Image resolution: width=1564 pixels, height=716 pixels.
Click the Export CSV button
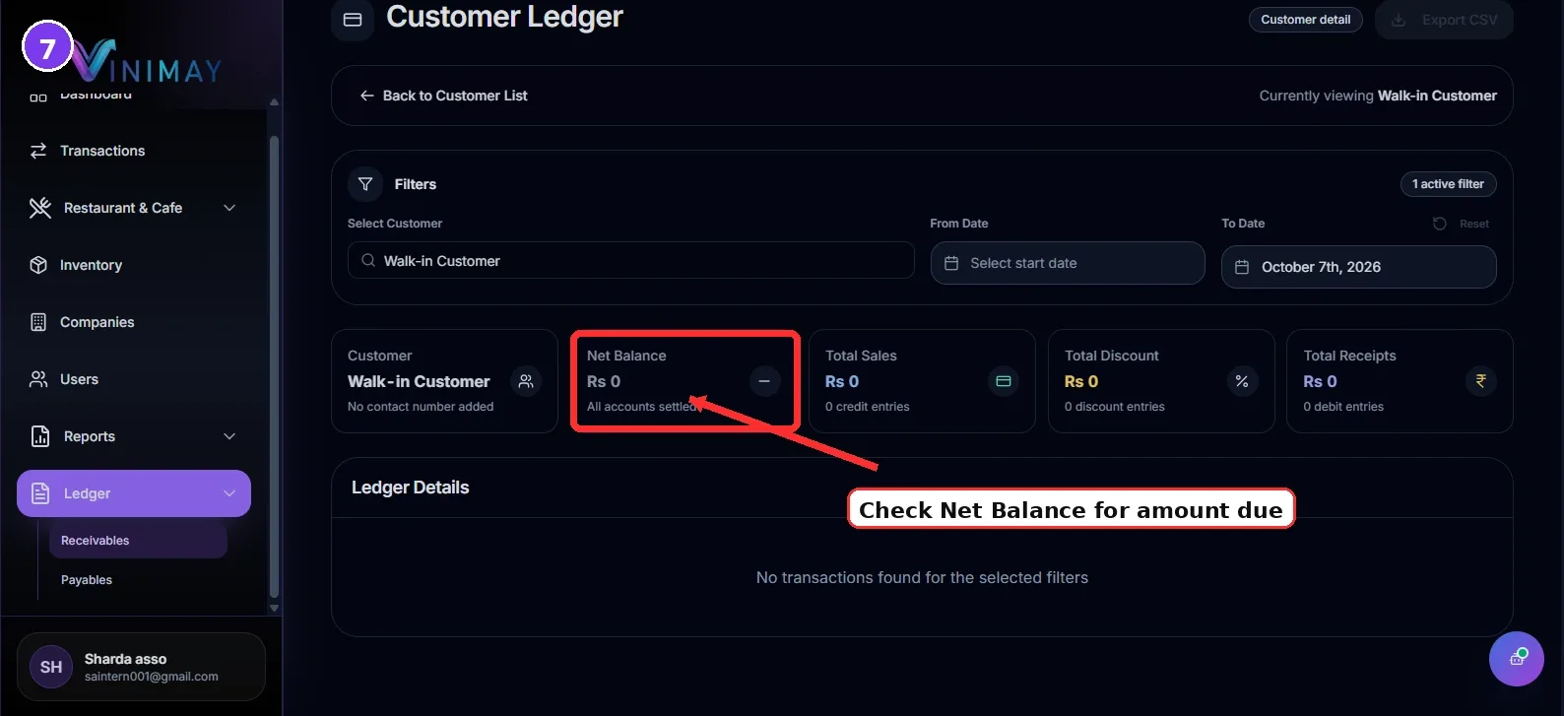(x=1444, y=20)
